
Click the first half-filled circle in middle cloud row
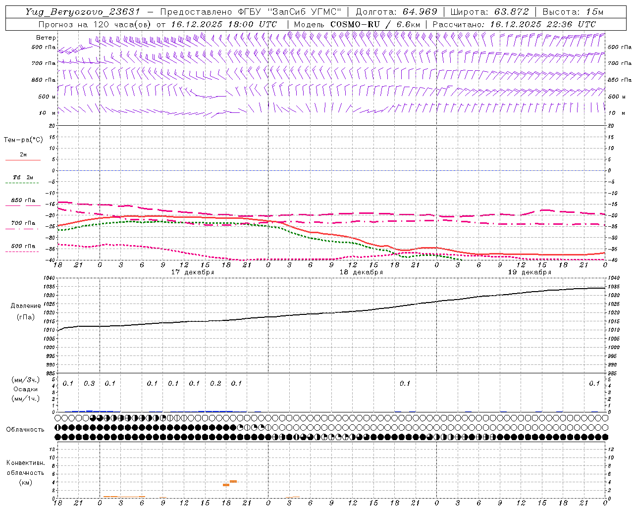57,427
